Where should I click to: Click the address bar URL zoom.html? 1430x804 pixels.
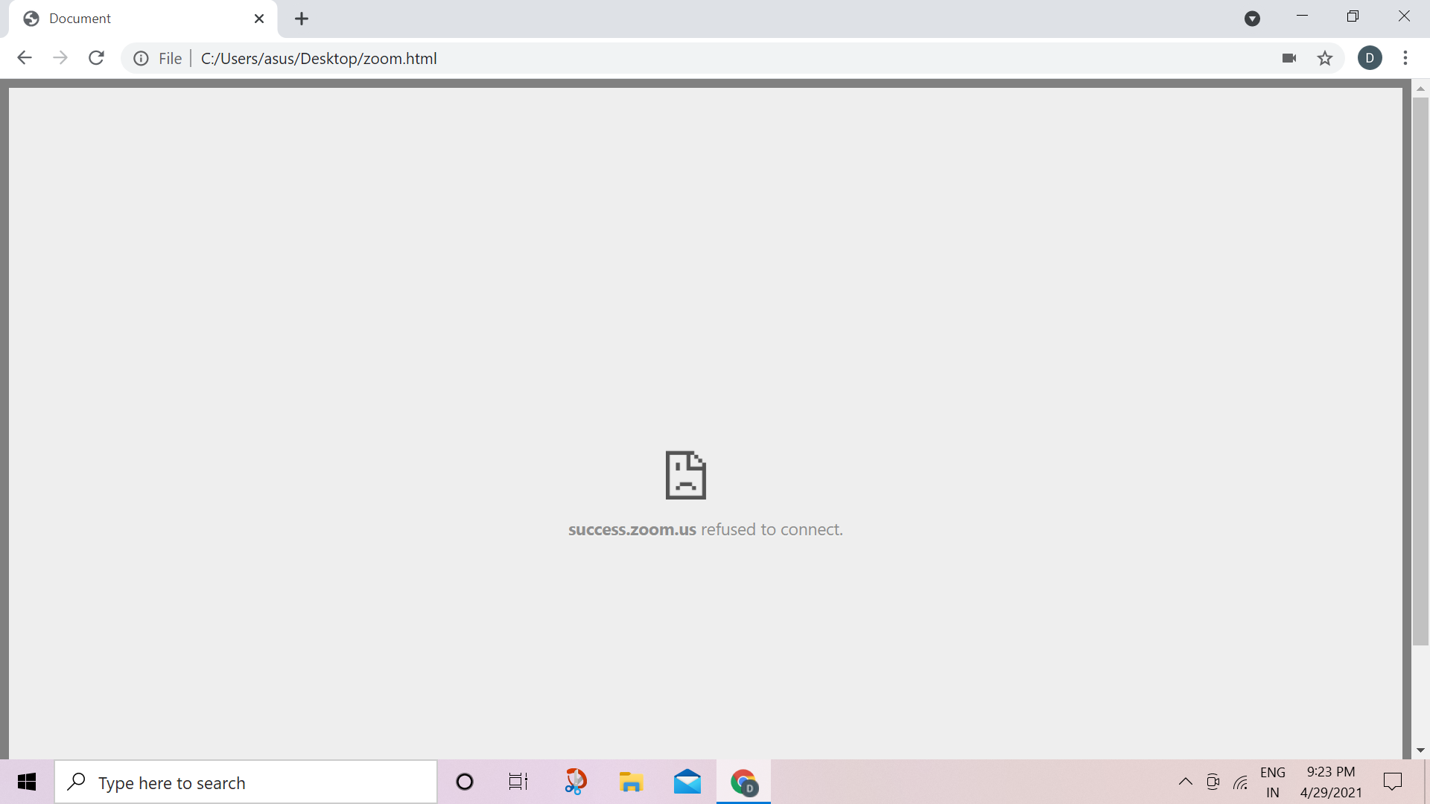pyautogui.click(x=319, y=58)
